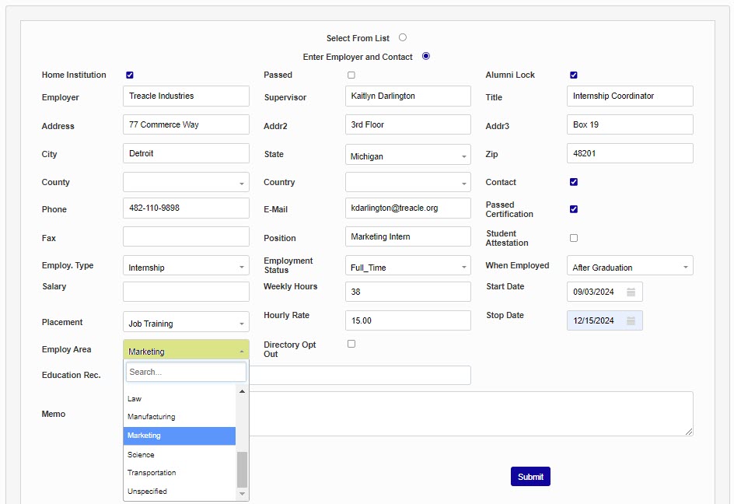The image size is (734, 504).
Task: Select Unspecified option in the dropdown list
Action: click(x=147, y=492)
